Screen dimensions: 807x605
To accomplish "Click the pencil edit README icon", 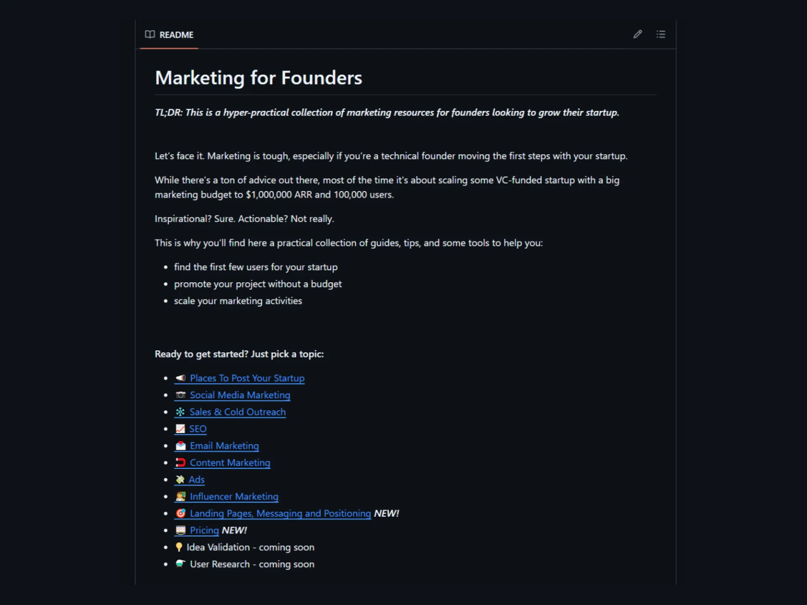I will point(638,34).
